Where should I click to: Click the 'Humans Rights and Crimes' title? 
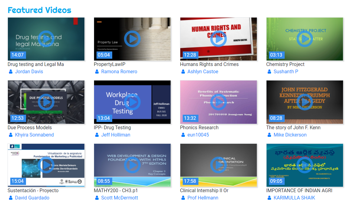pos(209,64)
